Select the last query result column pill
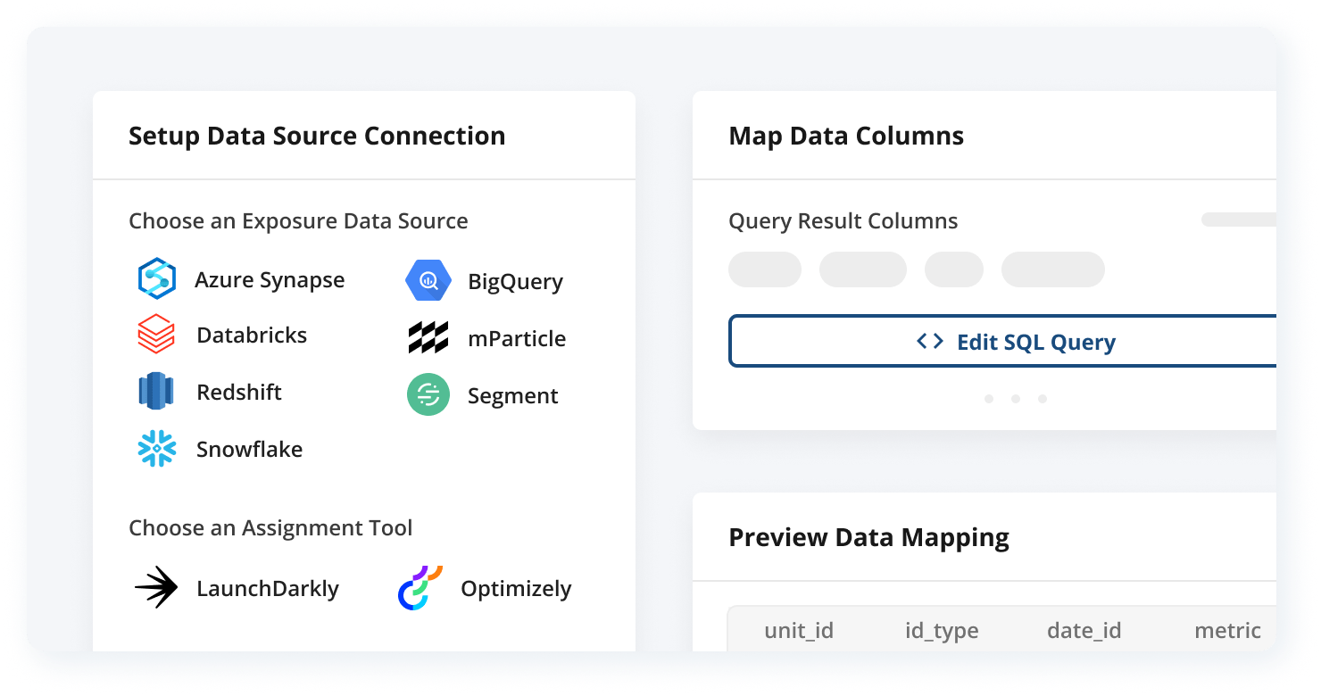This screenshot has height=696, width=1321. [x=1053, y=269]
